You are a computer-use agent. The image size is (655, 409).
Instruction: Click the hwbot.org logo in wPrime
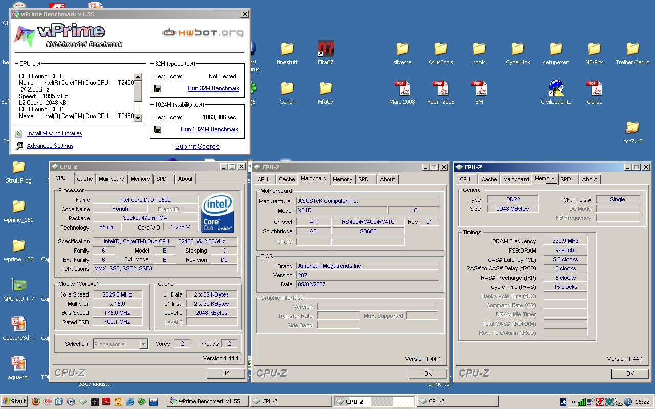click(203, 33)
